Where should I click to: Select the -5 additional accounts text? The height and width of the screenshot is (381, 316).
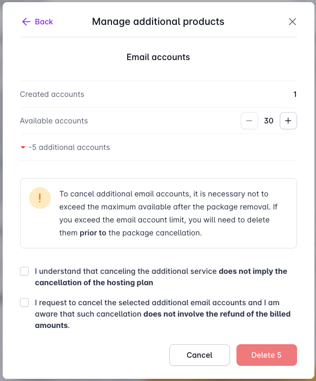pos(69,147)
